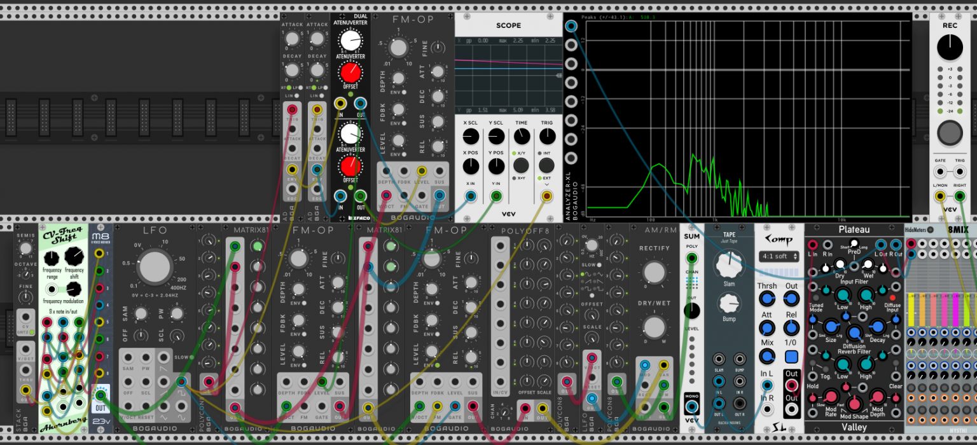This screenshot has width=977, height=445.
Task: Click the CV-Freq Shift frequency shift knob
Action: tap(74, 256)
